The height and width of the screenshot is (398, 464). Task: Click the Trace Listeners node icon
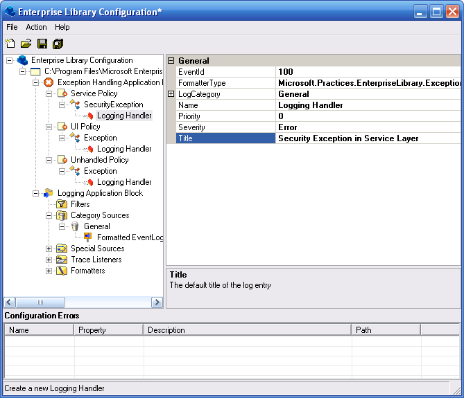tap(62, 260)
